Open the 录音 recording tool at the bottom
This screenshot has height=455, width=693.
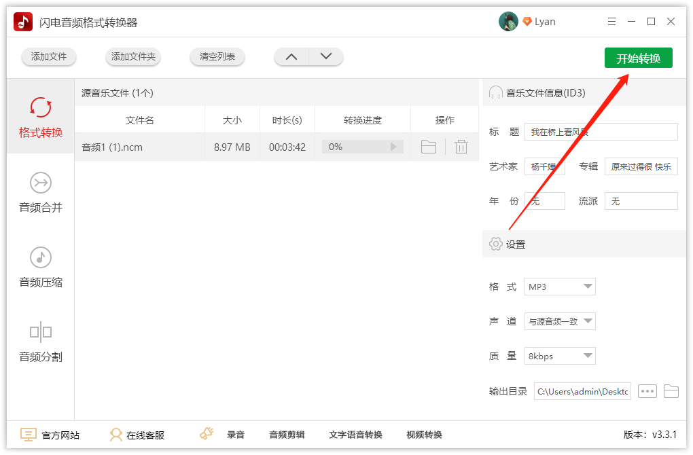[x=236, y=435]
